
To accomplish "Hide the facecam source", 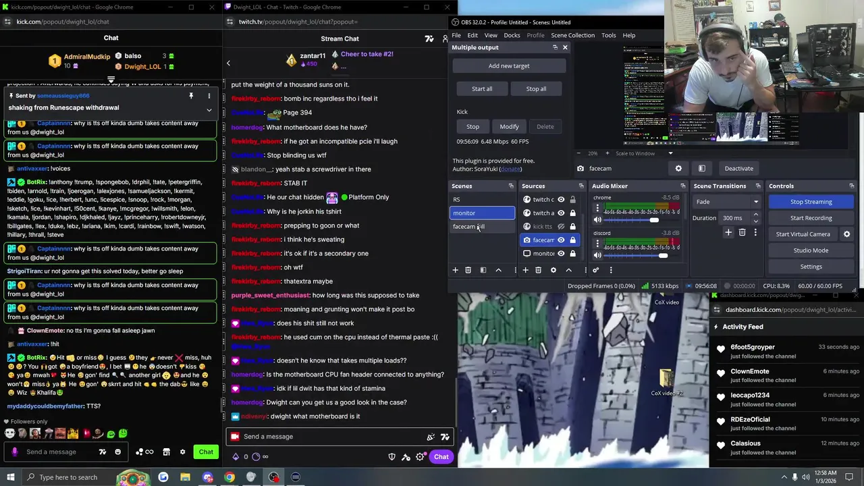I will [561, 240].
